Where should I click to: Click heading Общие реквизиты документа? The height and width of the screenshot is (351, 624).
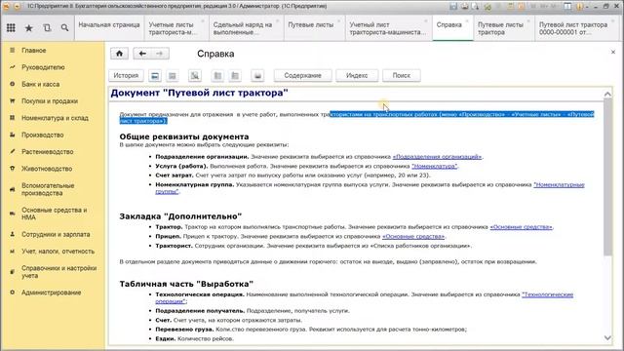(x=184, y=136)
